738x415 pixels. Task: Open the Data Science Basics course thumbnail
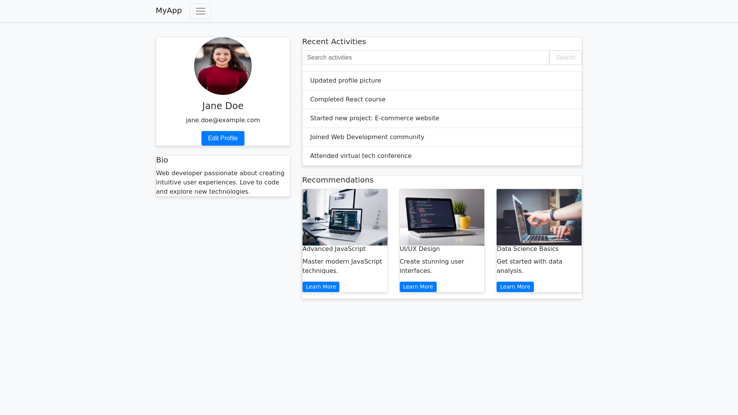click(x=539, y=217)
